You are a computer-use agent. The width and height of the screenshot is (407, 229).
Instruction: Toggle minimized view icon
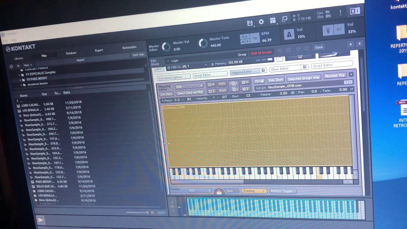(285, 19)
